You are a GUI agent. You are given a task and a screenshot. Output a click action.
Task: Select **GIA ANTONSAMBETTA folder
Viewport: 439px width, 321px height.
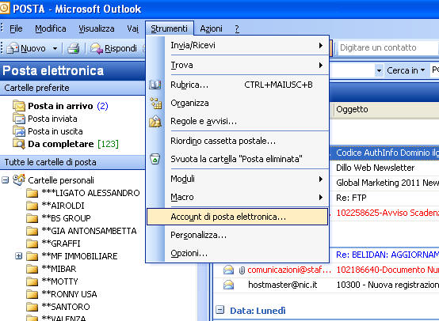pyautogui.click(x=89, y=231)
